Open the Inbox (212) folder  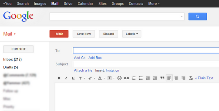tap(13, 59)
